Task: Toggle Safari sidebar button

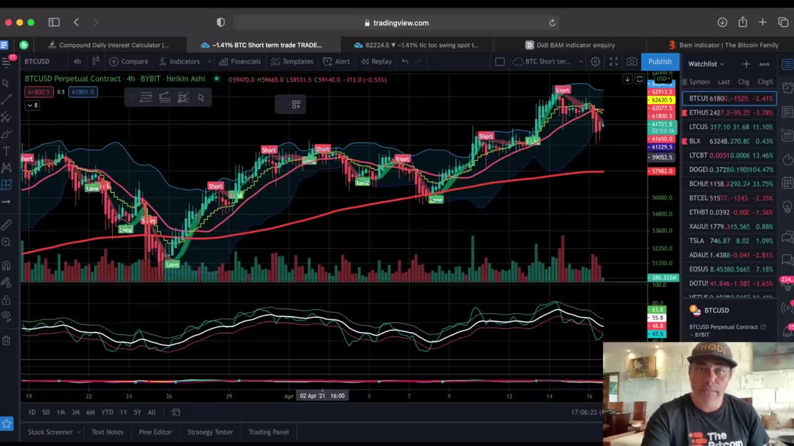Action: [x=54, y=22]
